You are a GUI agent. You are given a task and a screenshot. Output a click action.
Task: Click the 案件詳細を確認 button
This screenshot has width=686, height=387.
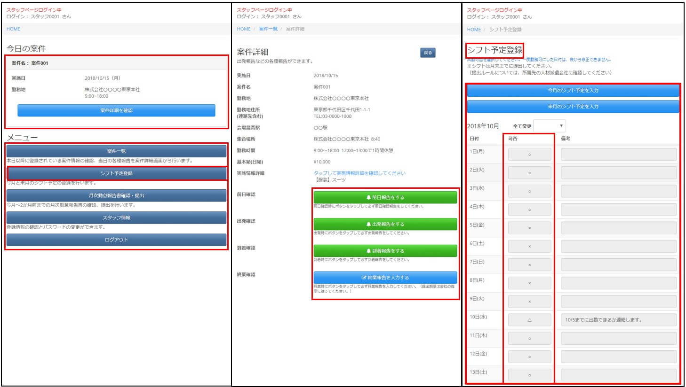point(116,110)
